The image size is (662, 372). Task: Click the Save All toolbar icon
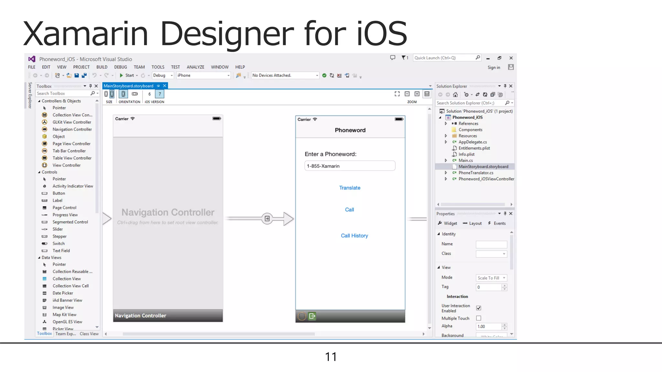(x=84, y=75)
